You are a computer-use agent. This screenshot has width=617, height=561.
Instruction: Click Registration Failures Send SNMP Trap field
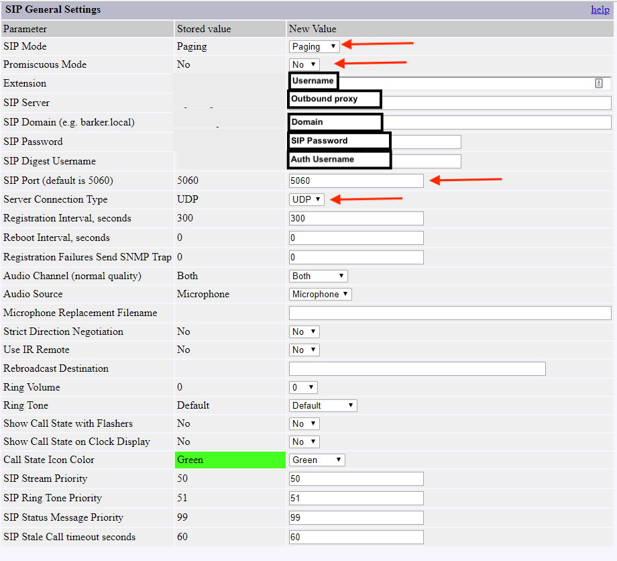click(356, 258)
